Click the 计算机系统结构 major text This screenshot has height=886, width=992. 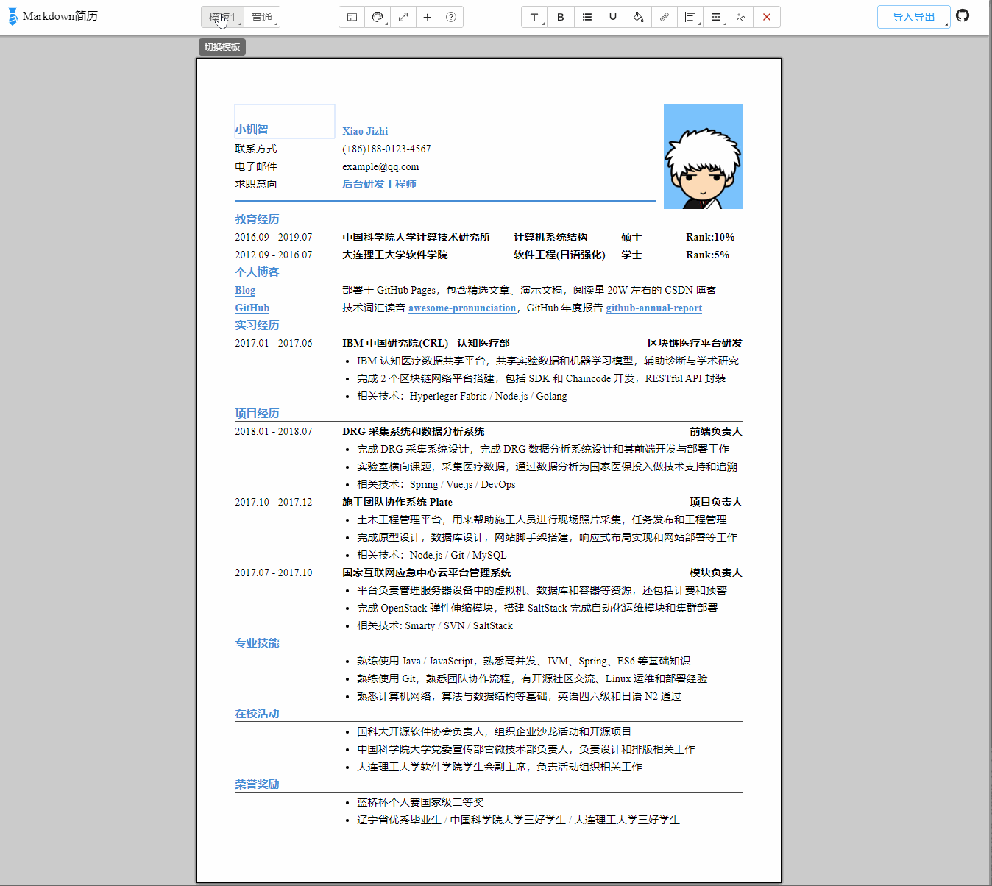tap(550, 237)
